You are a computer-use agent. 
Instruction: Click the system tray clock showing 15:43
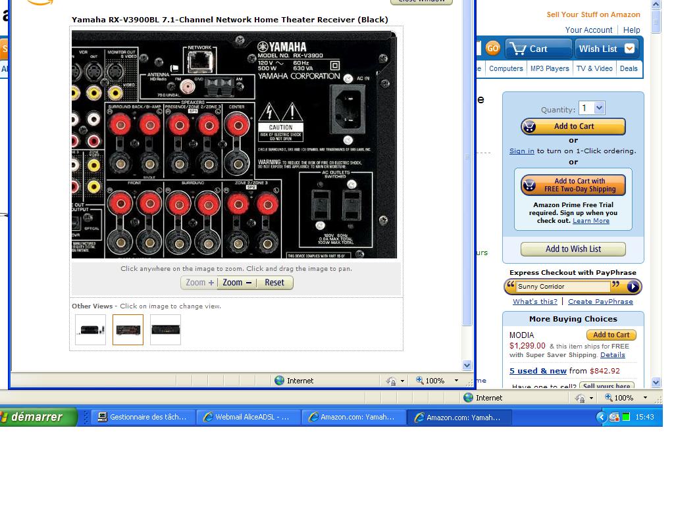click(x=644, y=417)
